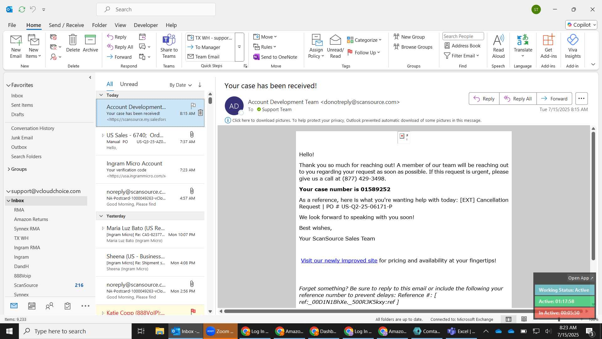
Task: Switch to the Folder tab
Action: pyautogui.click(x=99, y=25)
